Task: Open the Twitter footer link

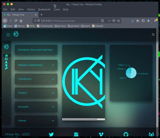Action: (51, 134)
